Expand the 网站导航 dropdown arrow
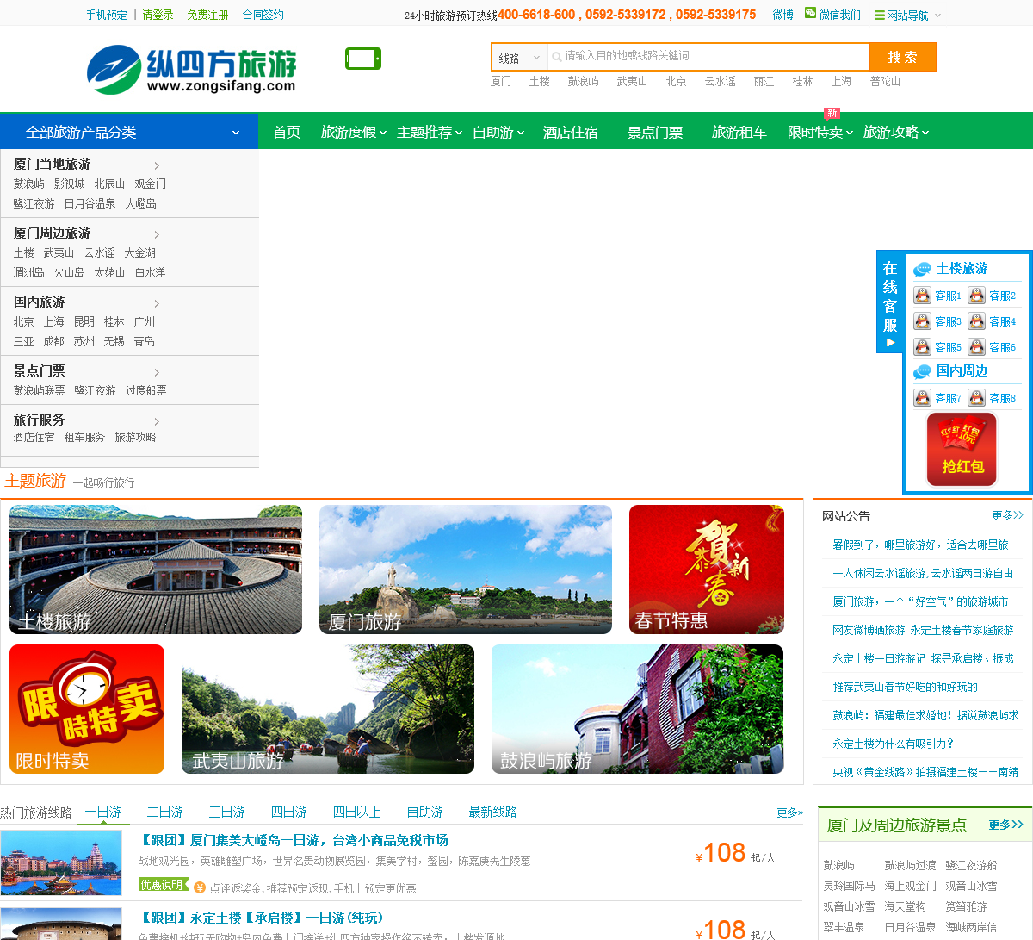 click(x=937, y=16)
